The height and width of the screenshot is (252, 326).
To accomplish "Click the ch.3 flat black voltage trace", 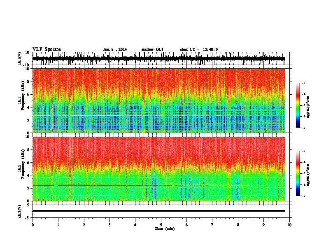I will click(x=159, y=211).
